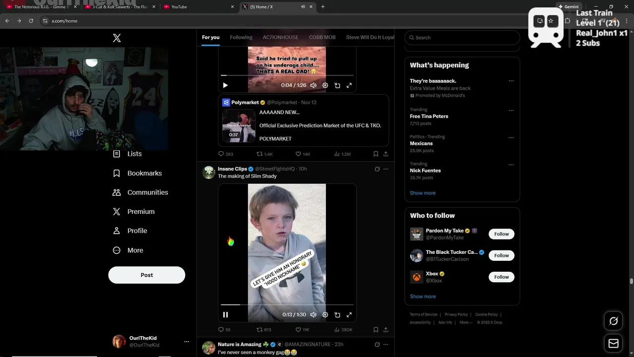
Task: Repost the post with 613 reposts
Action: point(264,330)
